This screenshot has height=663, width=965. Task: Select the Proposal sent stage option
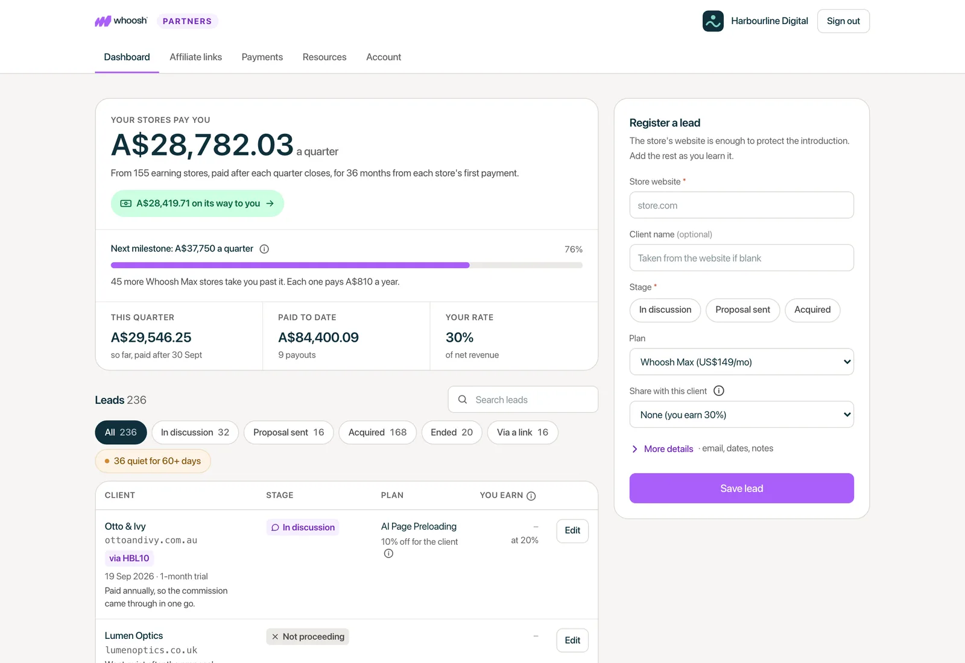click(x=742, y=310)
